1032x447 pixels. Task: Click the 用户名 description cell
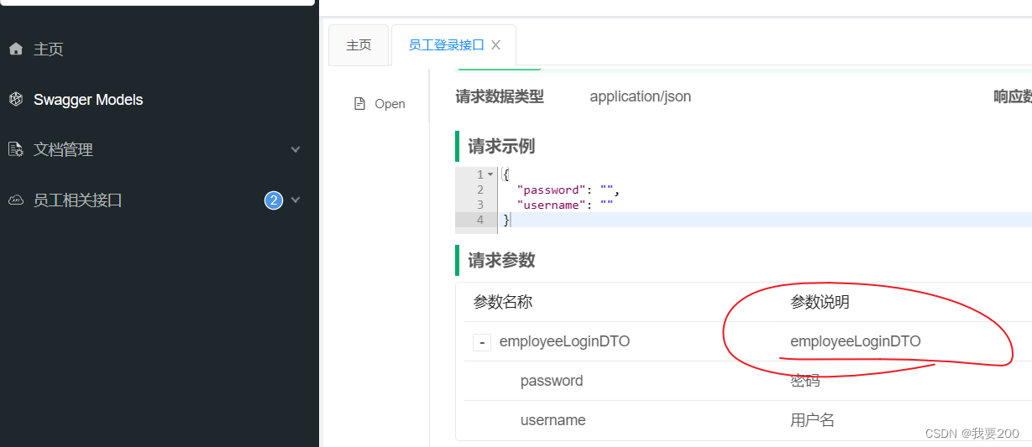(813, 420)
